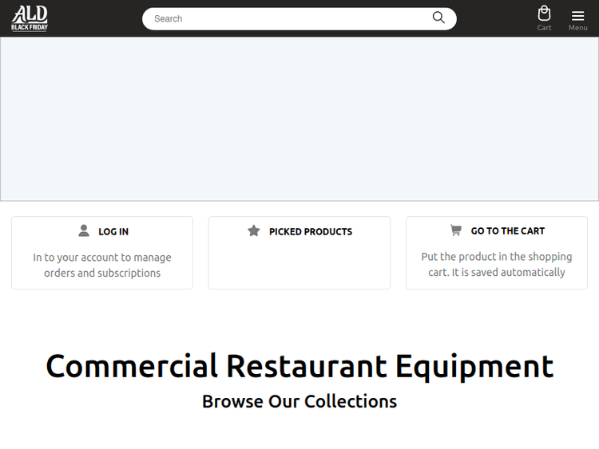Click the star icon beside PICKED PRODUCTS

(x=254, y=230)
